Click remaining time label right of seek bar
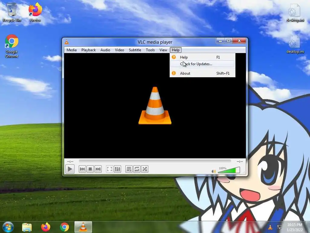The height and width of the screenshot is (233, 310). click(x=240, y=161)
